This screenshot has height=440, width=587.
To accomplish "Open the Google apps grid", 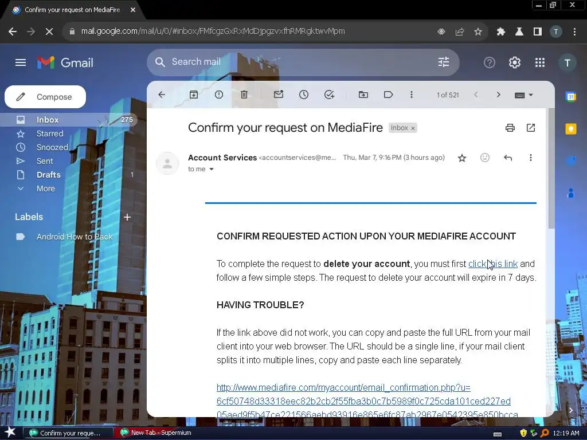I will click(540, 62).
